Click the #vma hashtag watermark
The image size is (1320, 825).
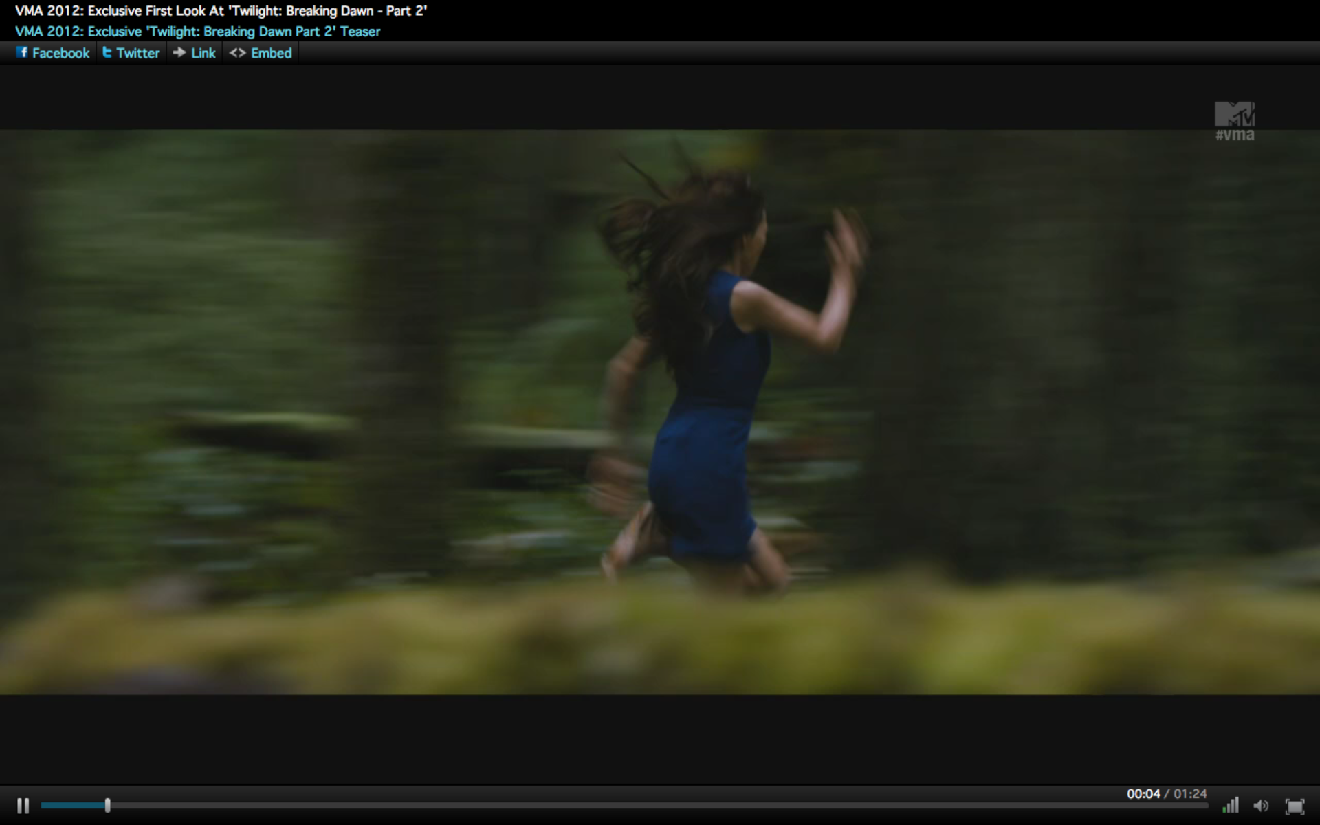coord(1235,135)
